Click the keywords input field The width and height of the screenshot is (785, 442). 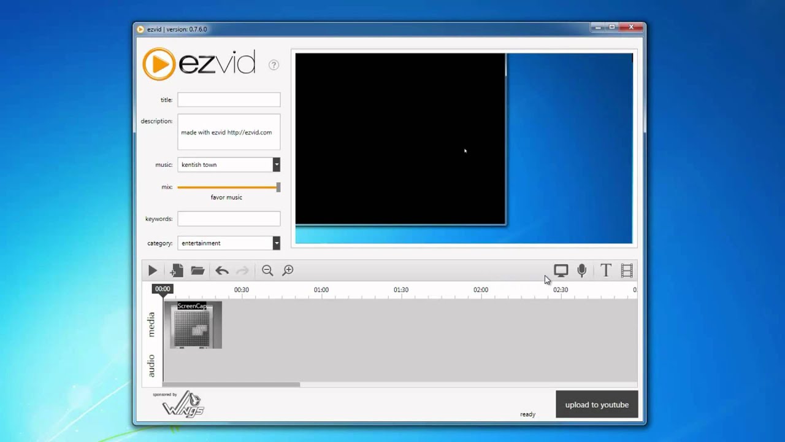coord(229,219)
